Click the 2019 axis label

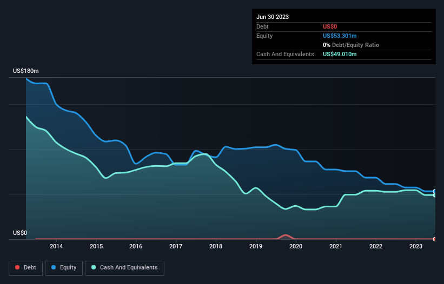coord(256,246)
